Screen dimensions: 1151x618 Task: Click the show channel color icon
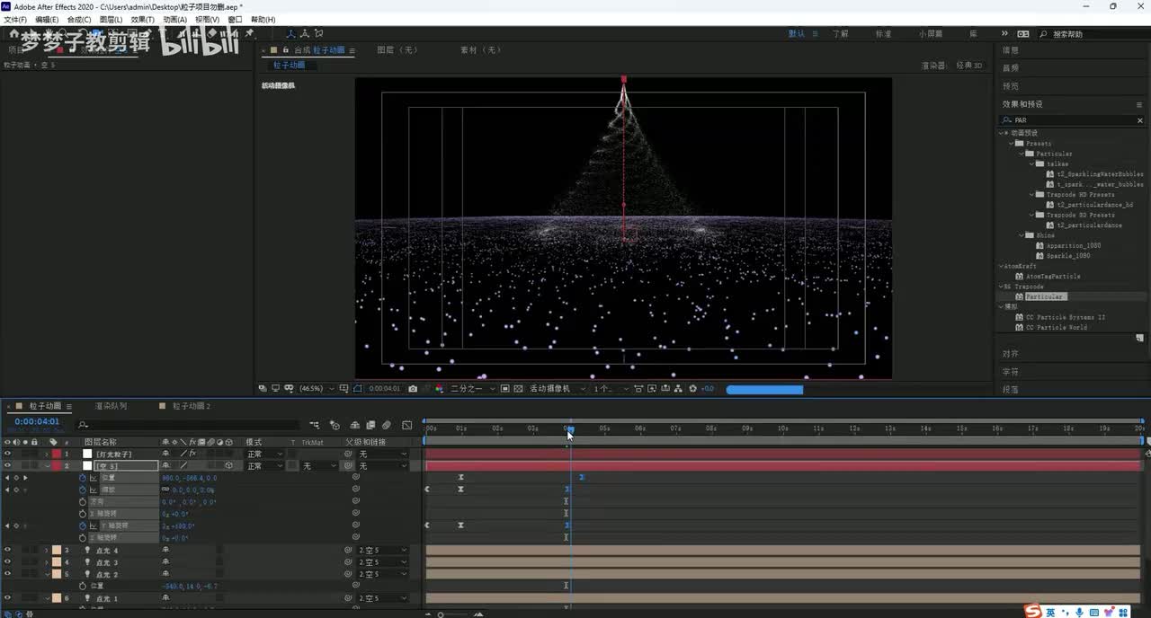pos(439,389)
